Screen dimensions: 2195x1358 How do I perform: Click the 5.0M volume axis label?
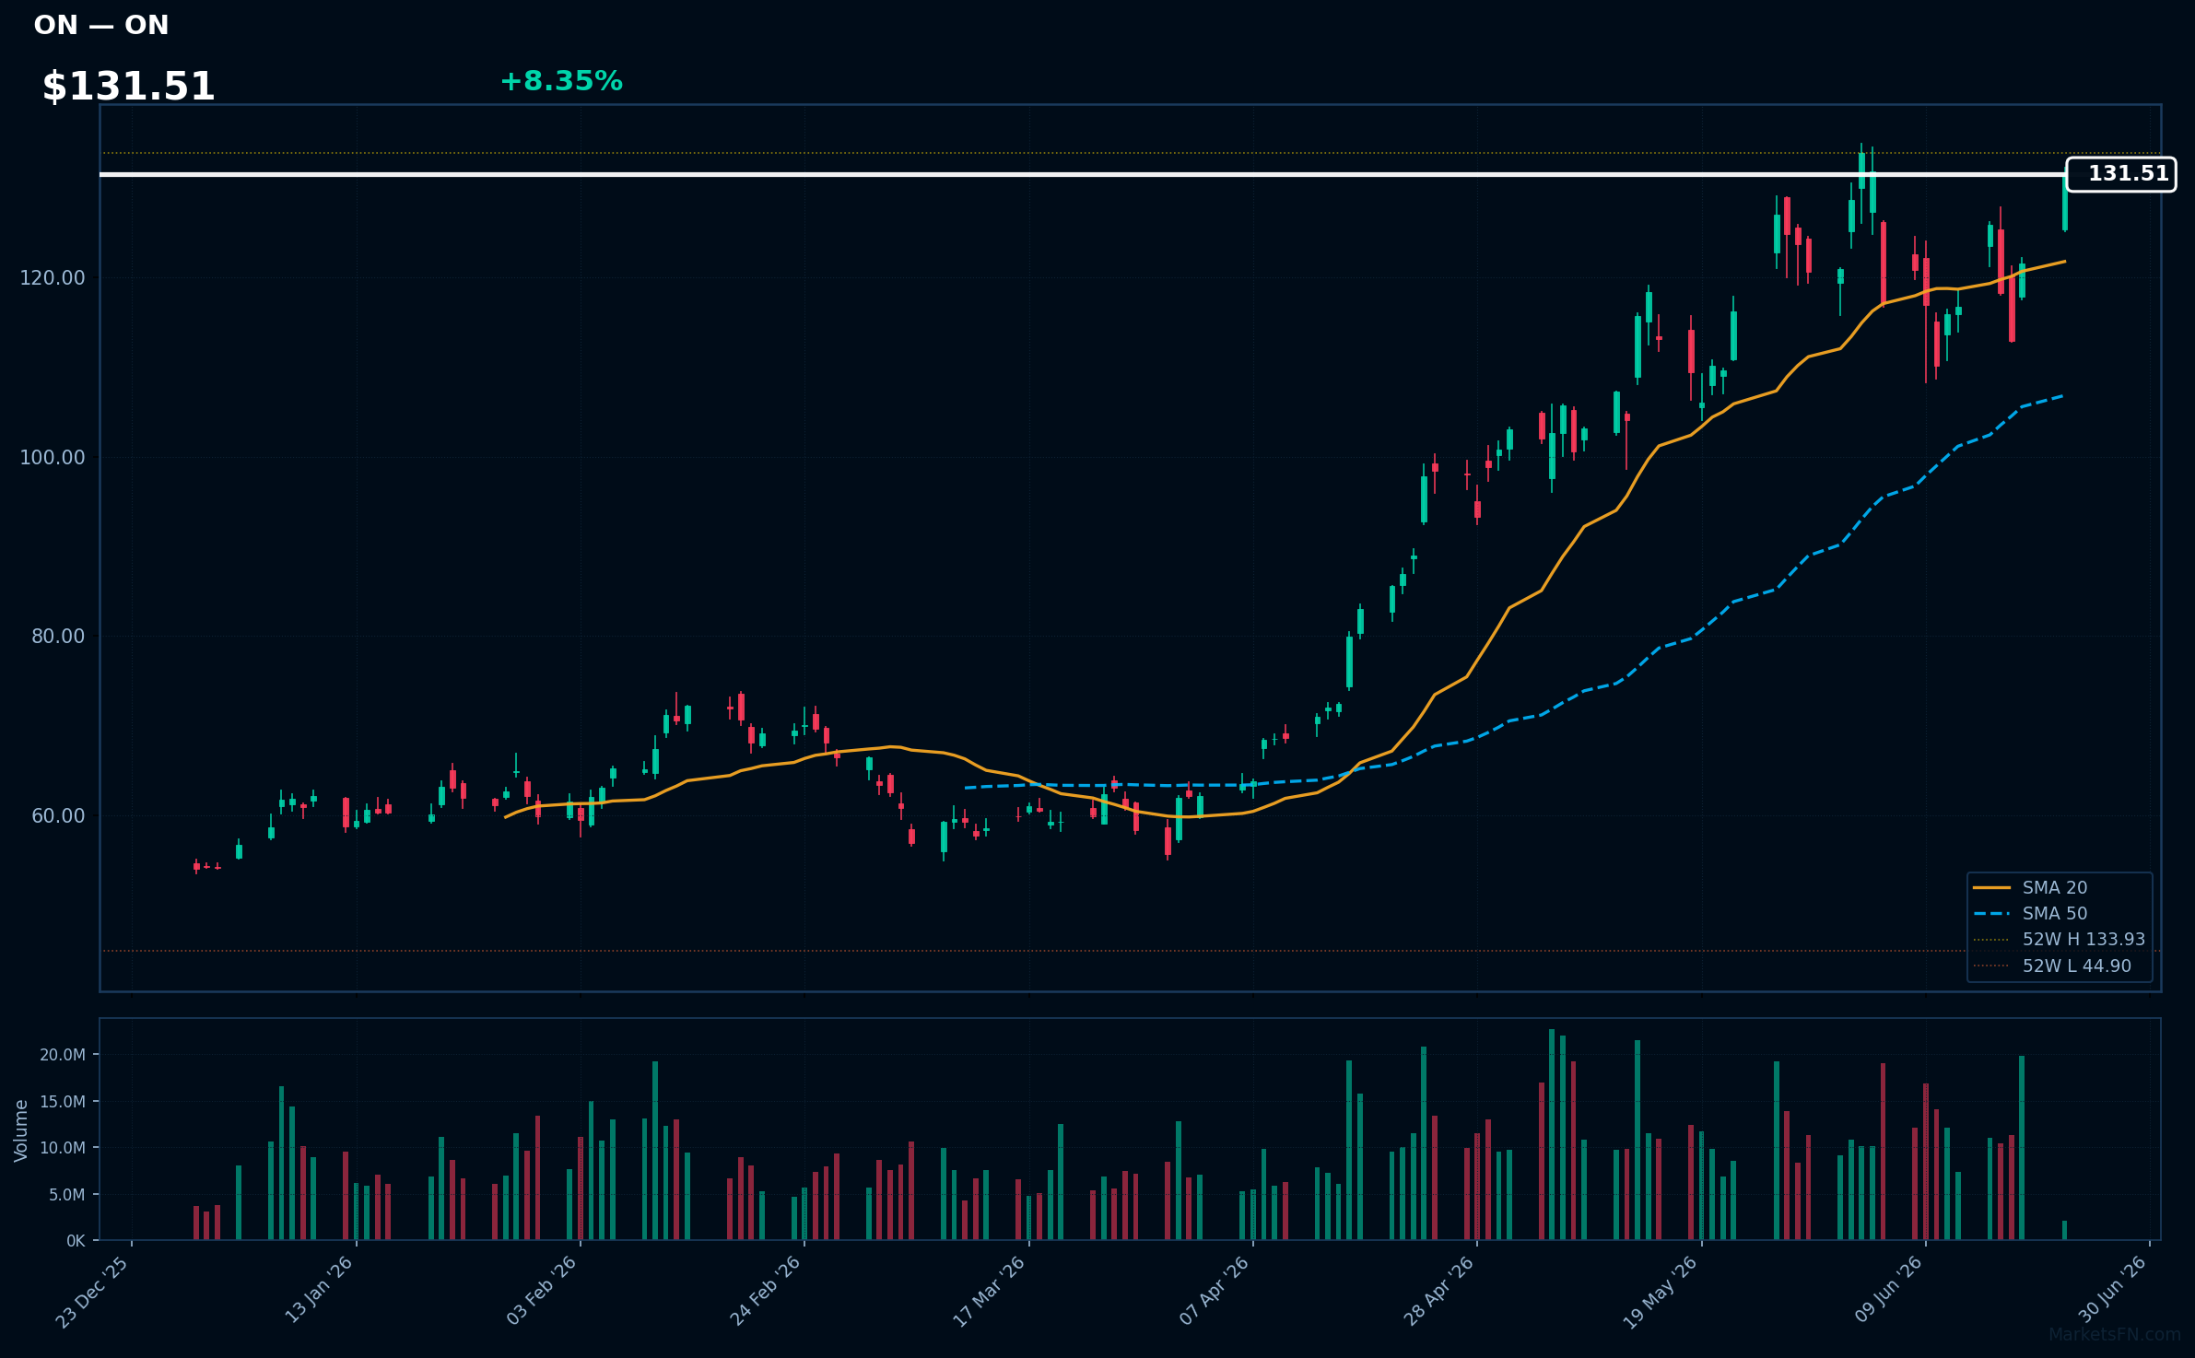click(66, 1195)
